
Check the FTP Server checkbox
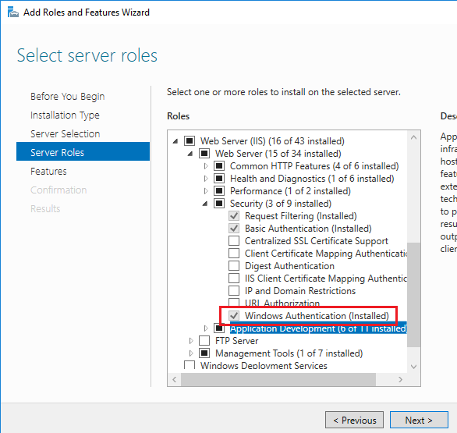tap(204, 341)
